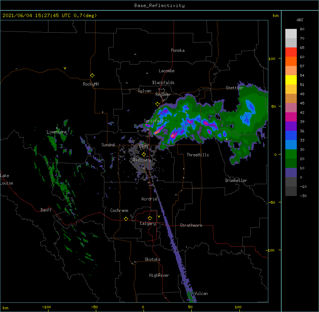Pick the purple 36-39 dBZ legend band

pos(291,126)
